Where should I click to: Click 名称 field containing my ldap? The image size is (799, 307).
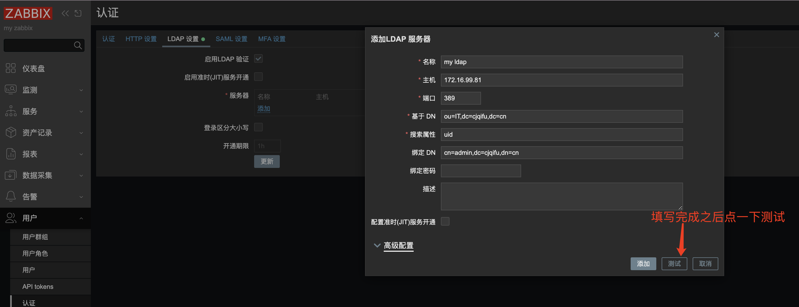(562, 62)
